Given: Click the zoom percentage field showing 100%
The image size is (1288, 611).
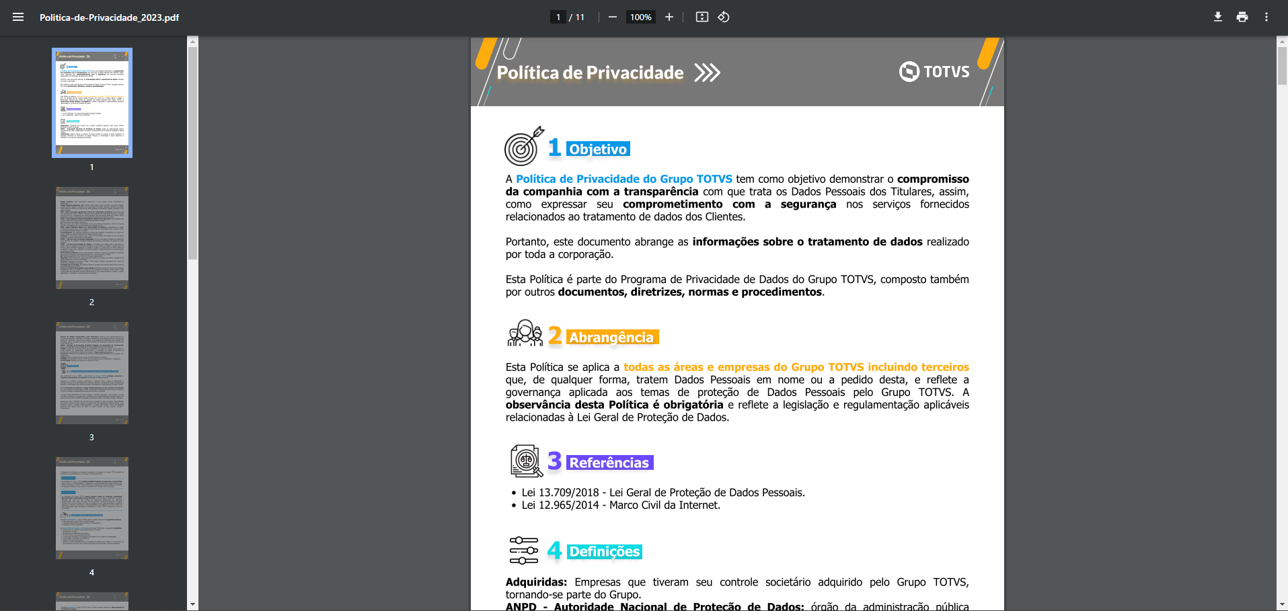Looking at the screenshot, I should [640, 17].
